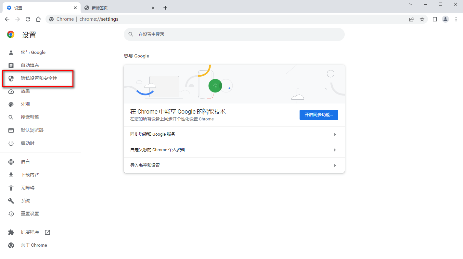Click the power icon for 启动时

click(x=11, y=143)
